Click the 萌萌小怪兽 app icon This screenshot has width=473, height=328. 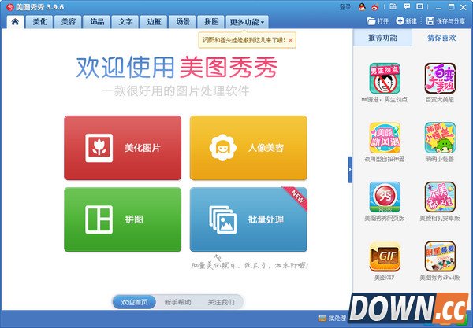coord(440,138)
